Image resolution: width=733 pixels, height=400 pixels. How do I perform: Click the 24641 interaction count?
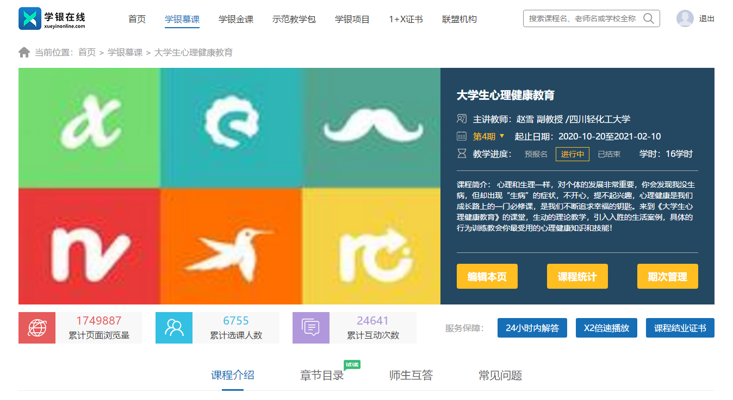pos(373,321)
